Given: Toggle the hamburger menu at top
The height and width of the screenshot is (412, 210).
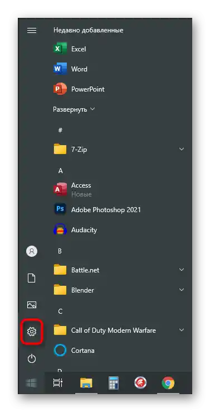Looking at the screenshot, I should pyautogui.click(x=32, y=31).
